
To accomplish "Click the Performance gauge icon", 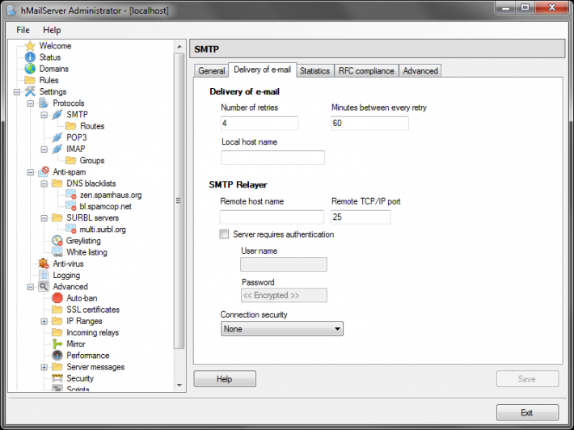I will [57, 356].
